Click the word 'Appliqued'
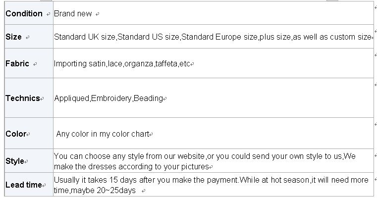 71,98
